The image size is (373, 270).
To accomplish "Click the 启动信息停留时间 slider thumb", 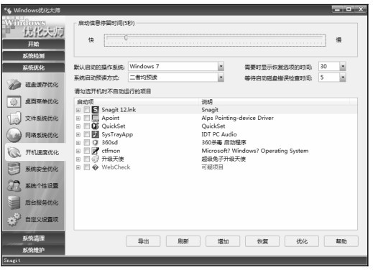I will point(126,37).
